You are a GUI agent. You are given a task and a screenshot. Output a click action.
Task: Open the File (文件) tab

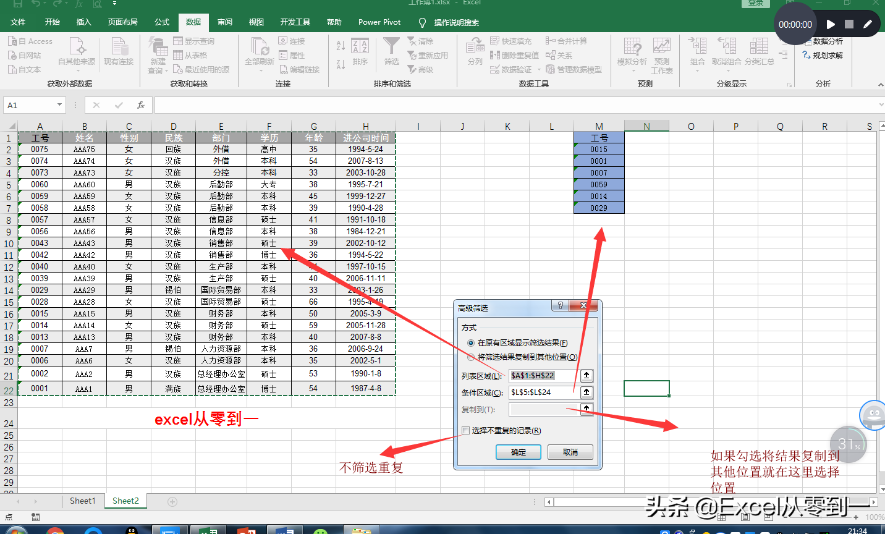pos(18,22)
